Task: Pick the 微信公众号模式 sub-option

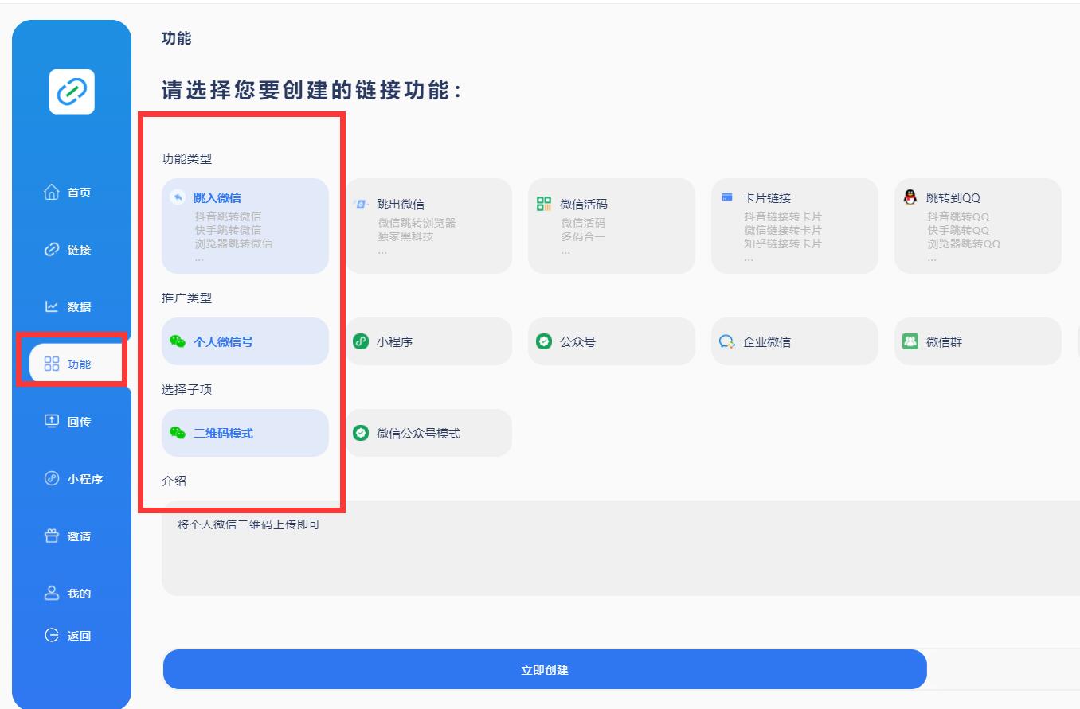Action: 428,433
